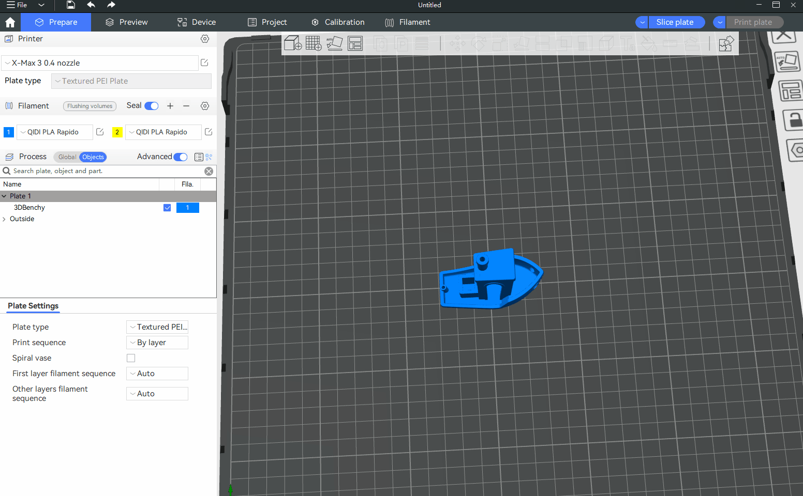The width and height of the screenshot is (803, 496).
Task: Open the Calibration tab
Action: click(x=338, y=22)
